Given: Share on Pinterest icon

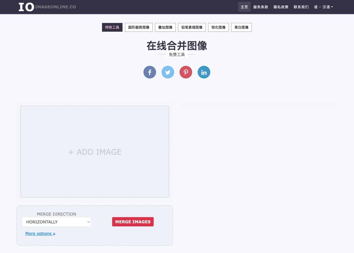Looking at the screenshot, I should (x=186, y=72).
